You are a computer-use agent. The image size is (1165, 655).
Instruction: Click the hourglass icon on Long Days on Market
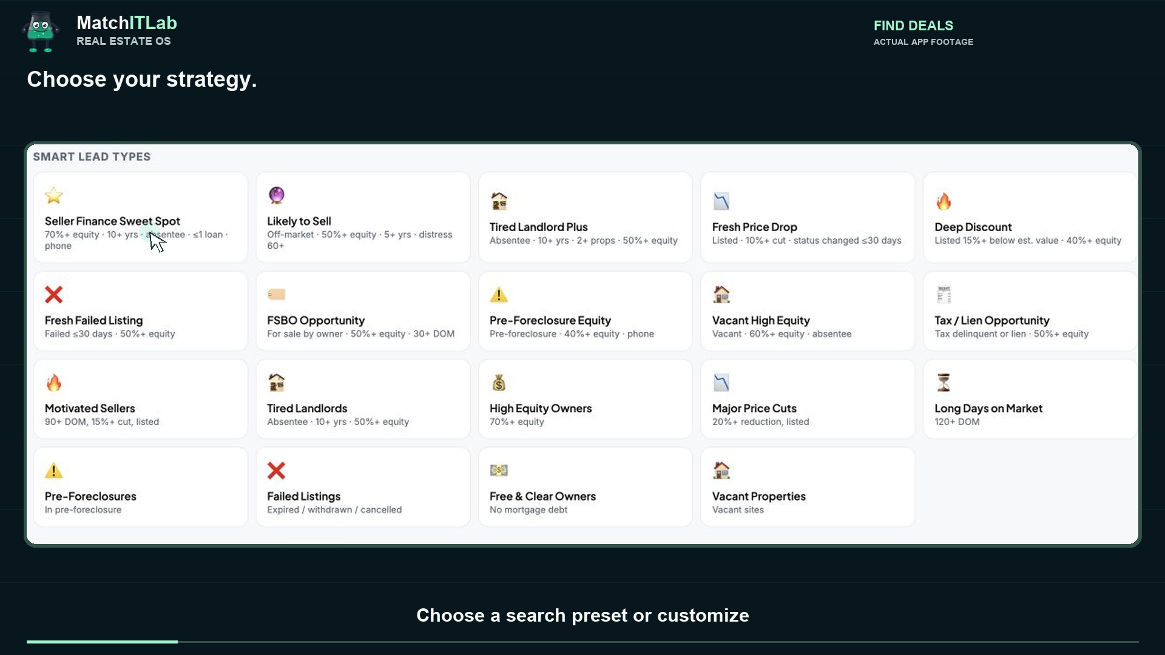(x=944, y=383)
